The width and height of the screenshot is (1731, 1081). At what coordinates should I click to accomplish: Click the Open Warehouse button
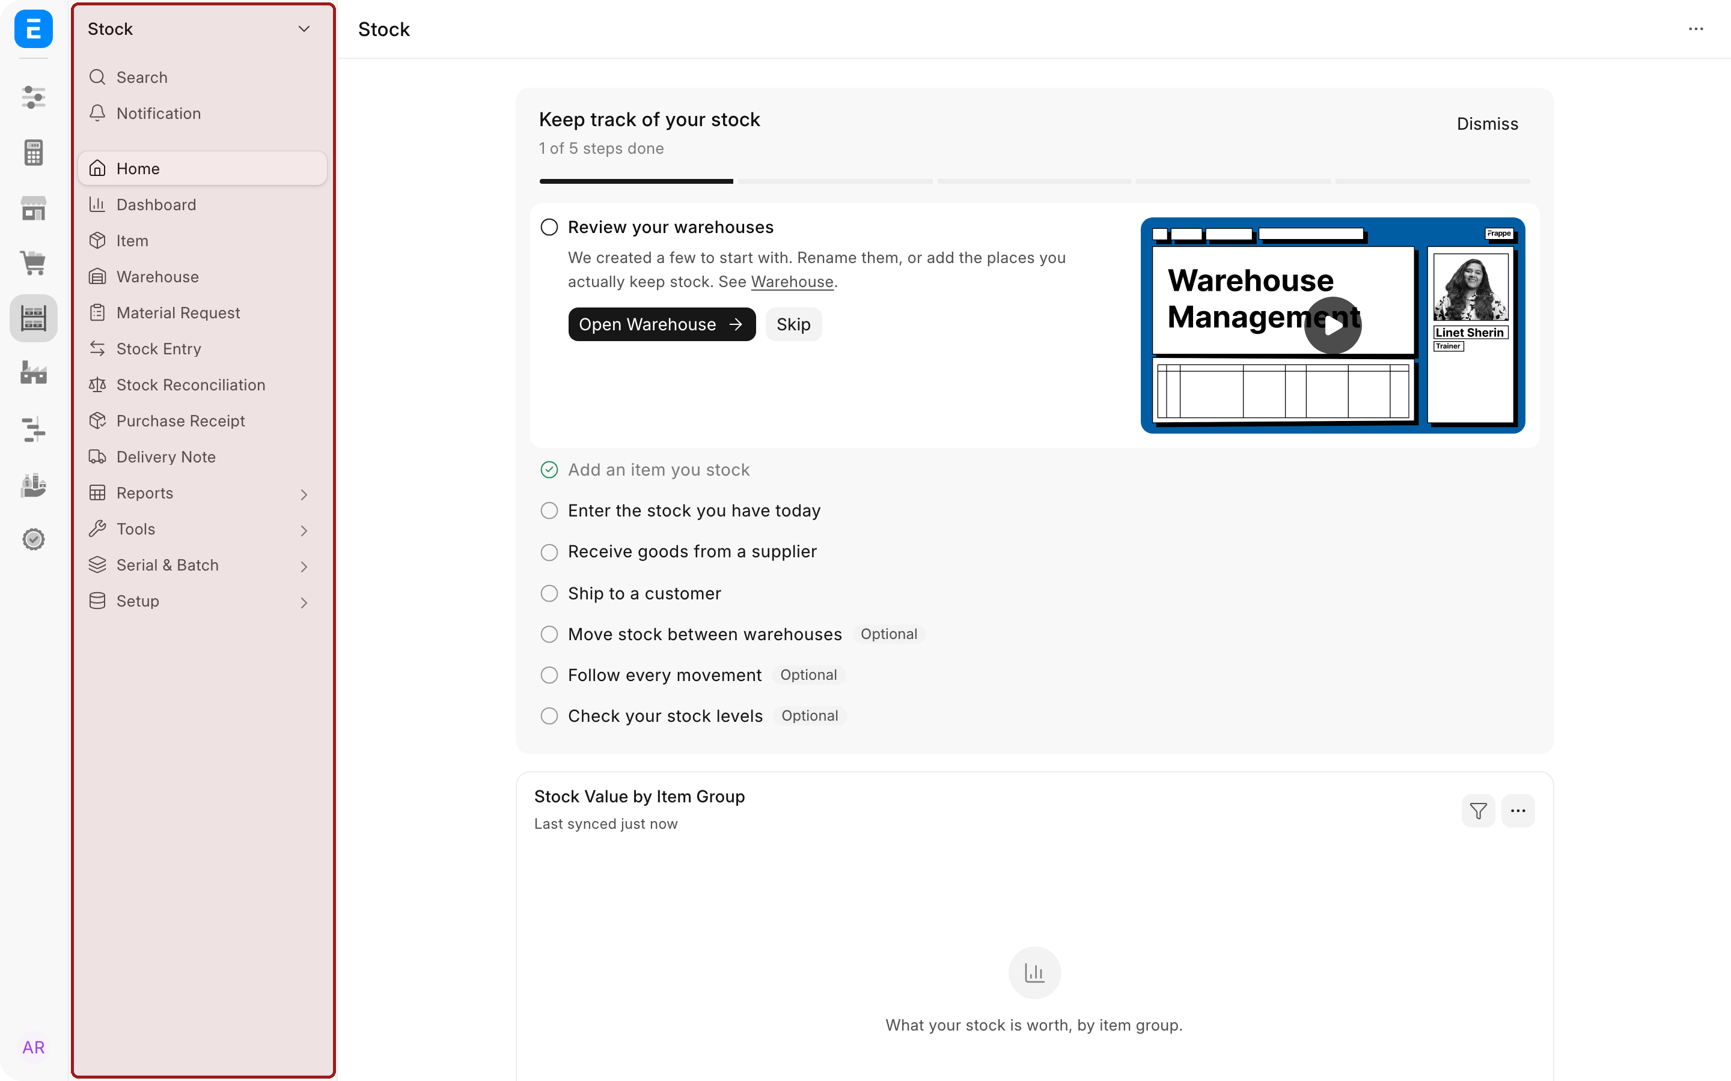pyautogui.click(x=662, y=324)
